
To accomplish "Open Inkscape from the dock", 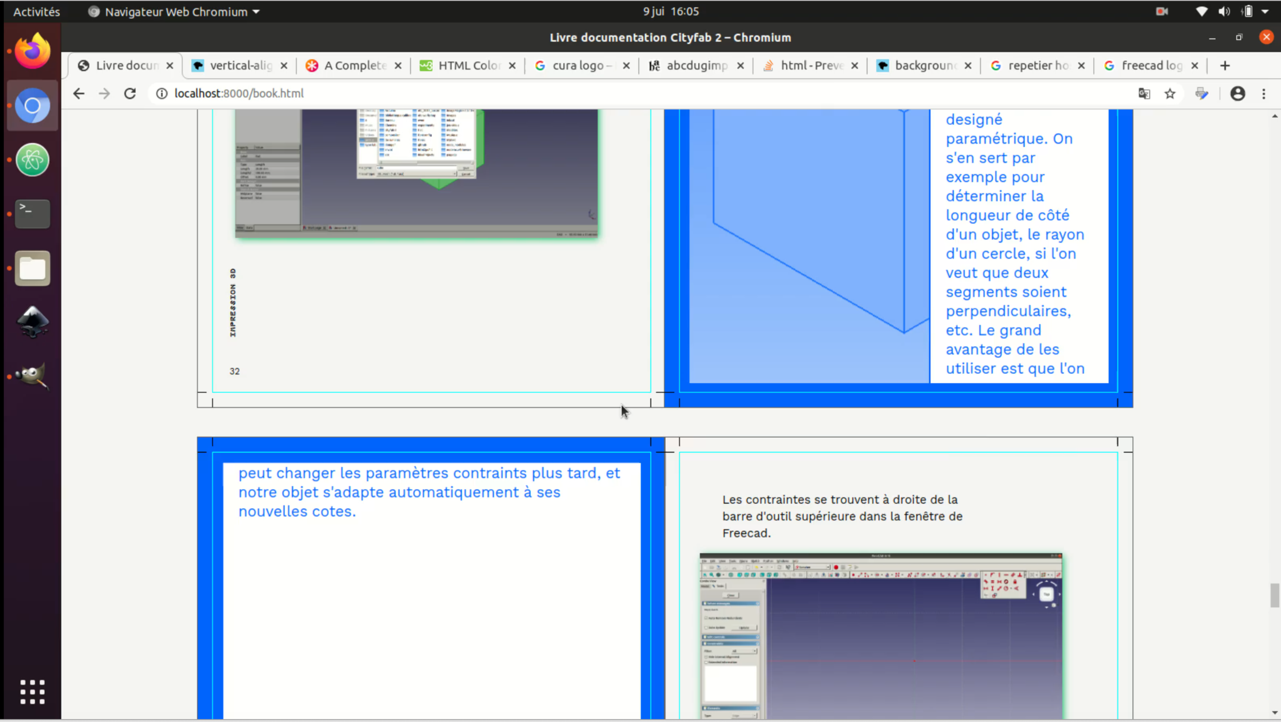I will click(x=32, y=322).
